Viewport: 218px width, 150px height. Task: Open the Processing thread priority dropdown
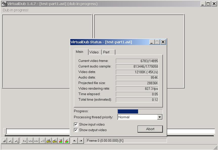[160, 117]
